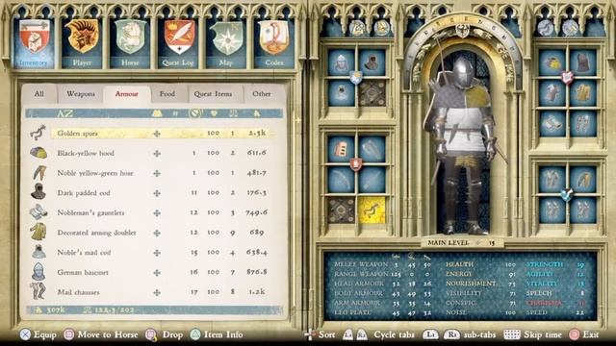The width and height of the screenshot is (616, 346).
Task: Open the Map shield tab
Action: [226, 42]
